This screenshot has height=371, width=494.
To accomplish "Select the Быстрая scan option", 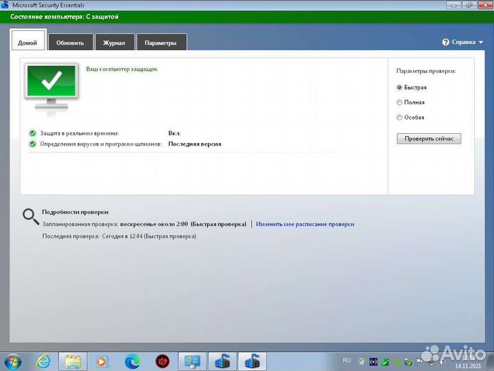I will 400,87.
